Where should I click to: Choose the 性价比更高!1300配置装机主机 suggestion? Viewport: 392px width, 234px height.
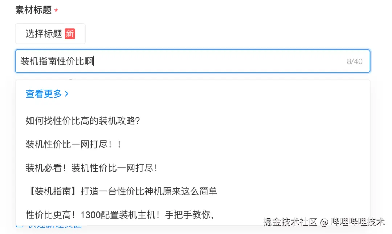point(120,214)
